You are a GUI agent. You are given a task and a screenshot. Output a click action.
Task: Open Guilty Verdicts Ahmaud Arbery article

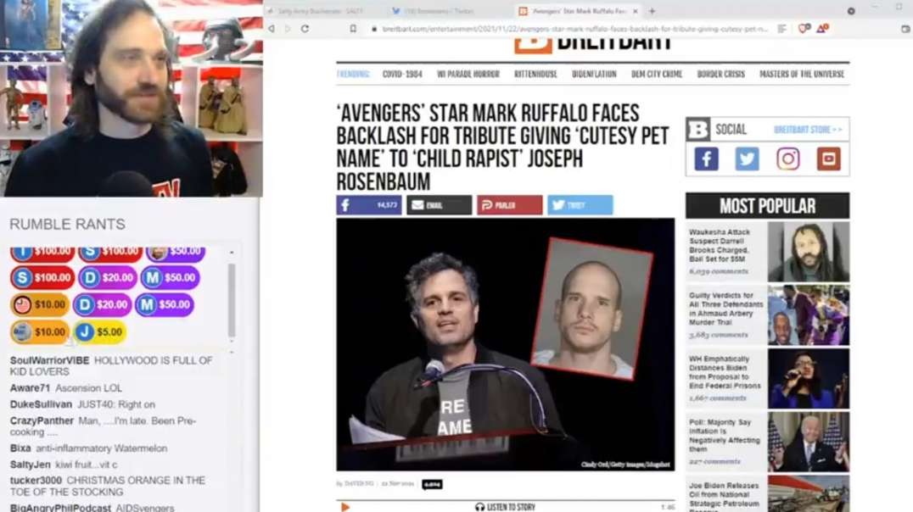click(x=725, y=309)
